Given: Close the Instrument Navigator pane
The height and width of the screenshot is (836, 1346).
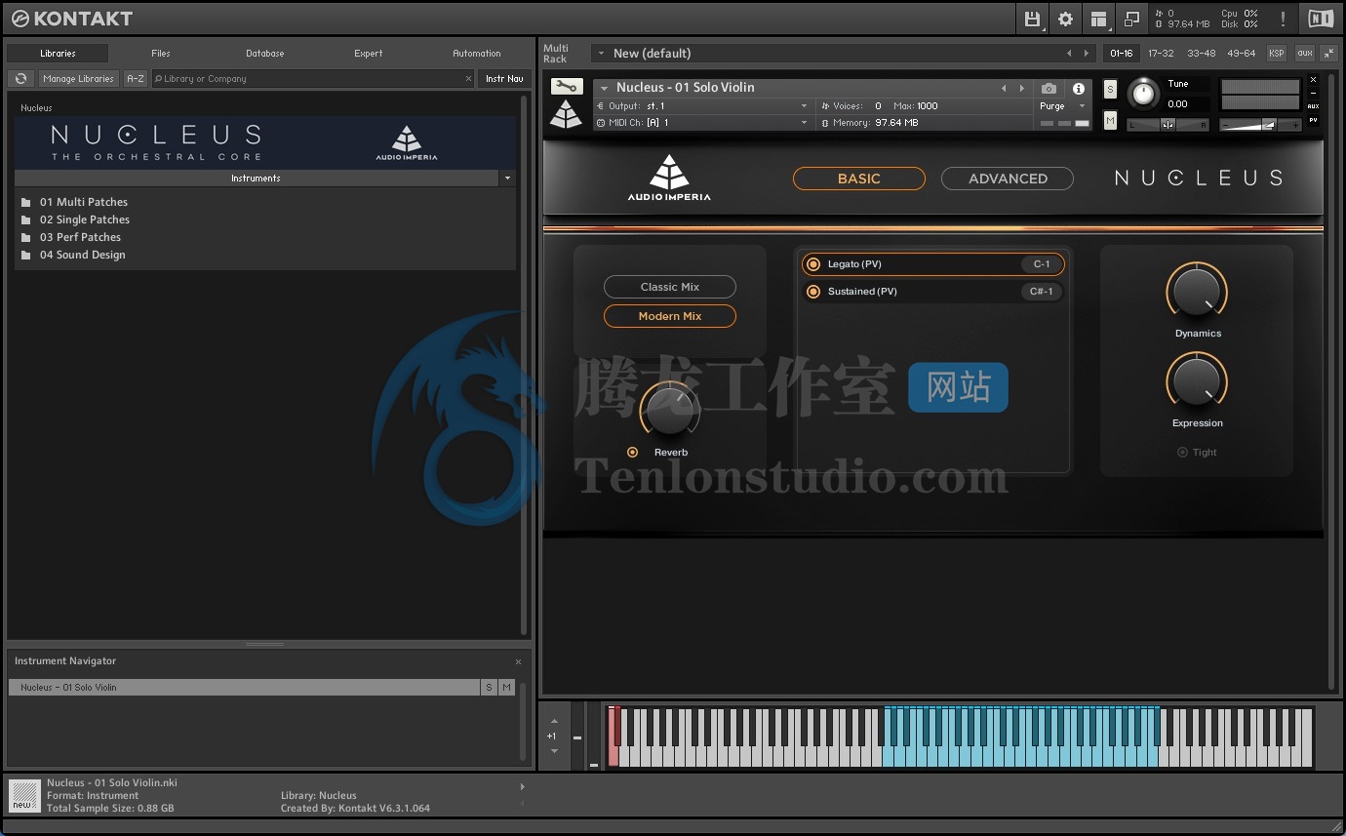Looking at the screenshot, I should (x=518, y=661).
